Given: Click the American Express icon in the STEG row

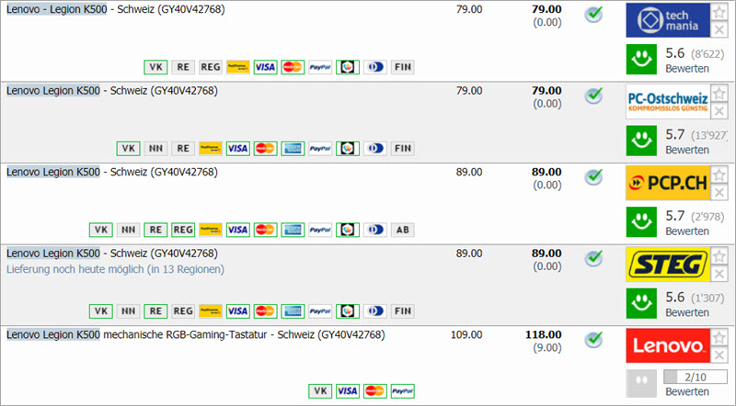Looking at the screenshot, I should click(x=293, y=310).
